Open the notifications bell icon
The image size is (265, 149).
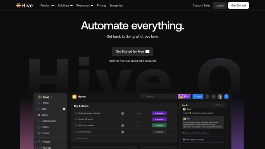click(x=207, y=97)
